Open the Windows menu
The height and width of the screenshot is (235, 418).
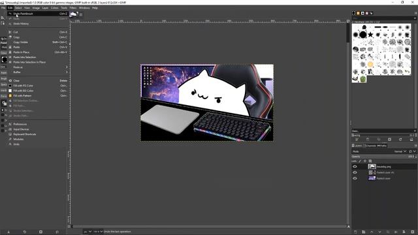(84, 8)
